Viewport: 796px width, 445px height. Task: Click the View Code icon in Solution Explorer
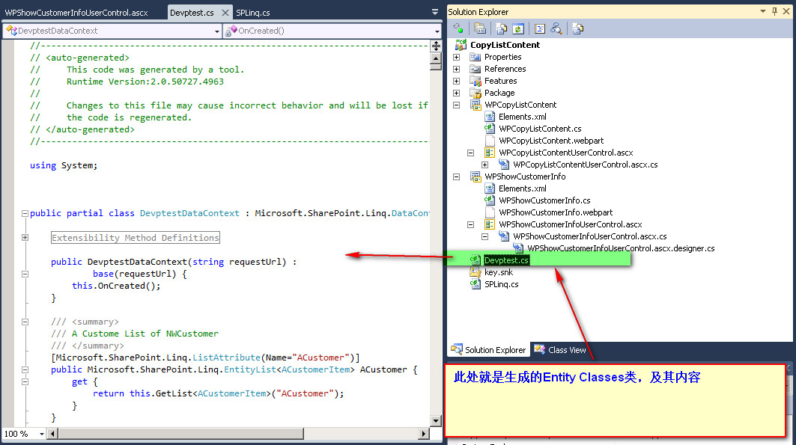click(x=540, y=28)
